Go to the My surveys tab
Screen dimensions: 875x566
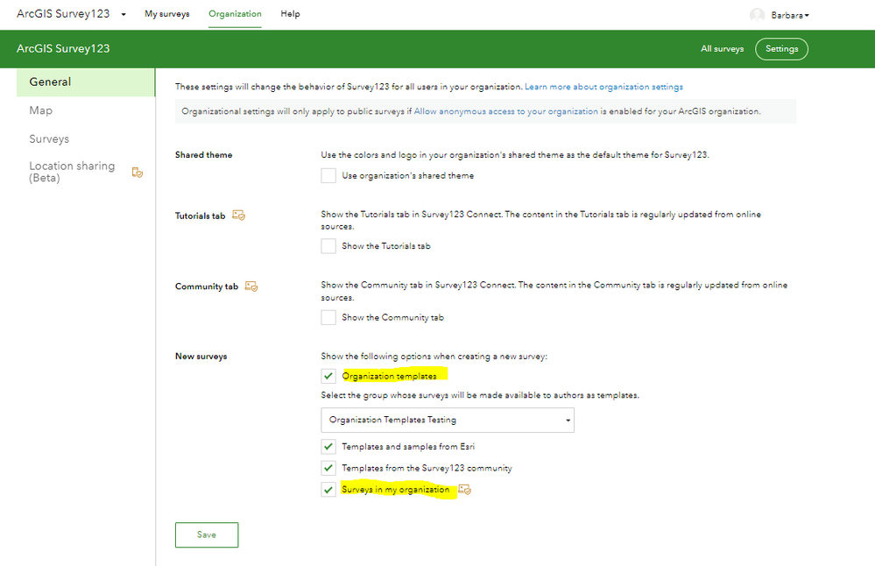click(x=166, y=14)
